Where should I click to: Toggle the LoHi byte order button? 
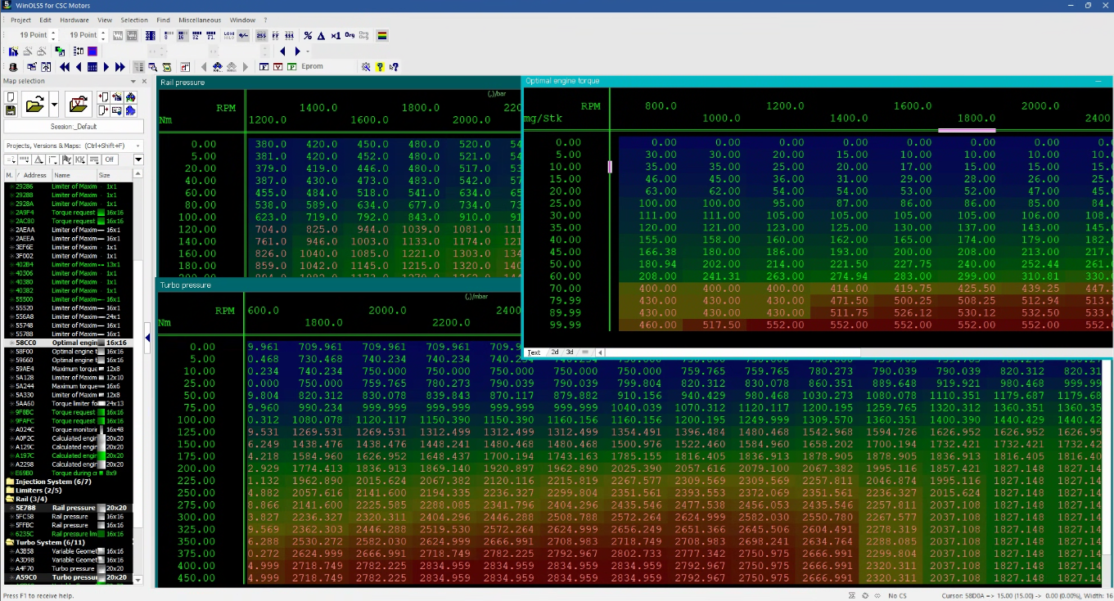coord(229,36)
